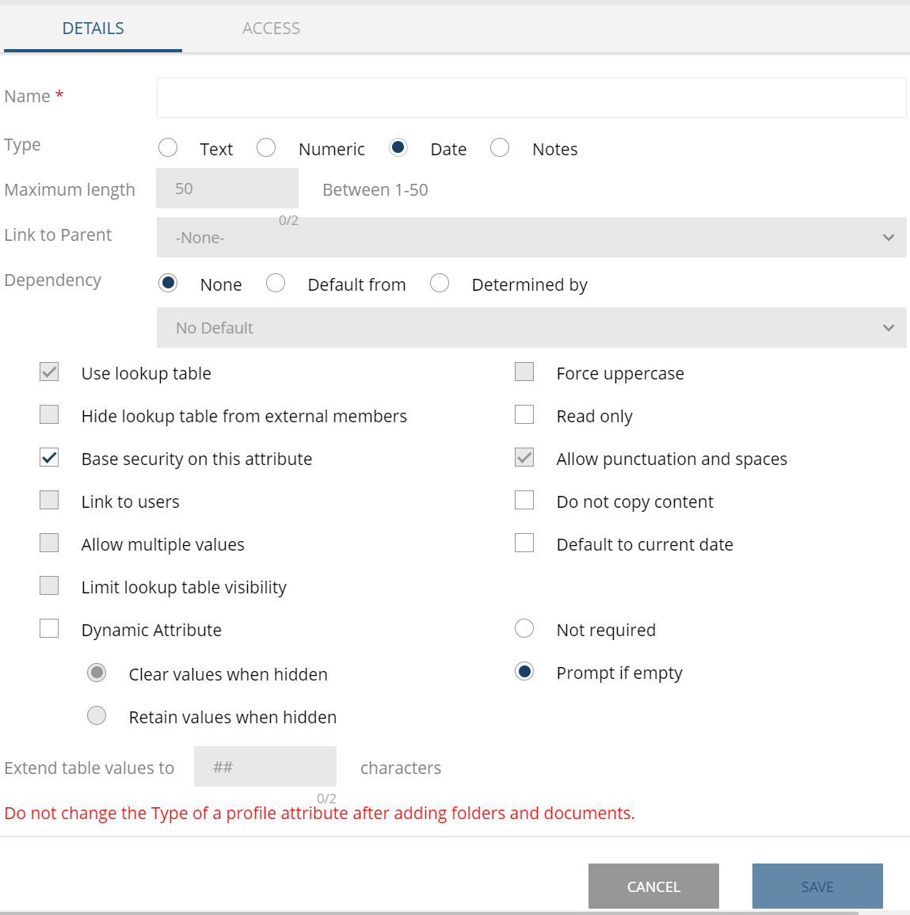The height and width of the screenshot is (915, 910).
Task: Enable the Read only checkbox
Action: 524,415
